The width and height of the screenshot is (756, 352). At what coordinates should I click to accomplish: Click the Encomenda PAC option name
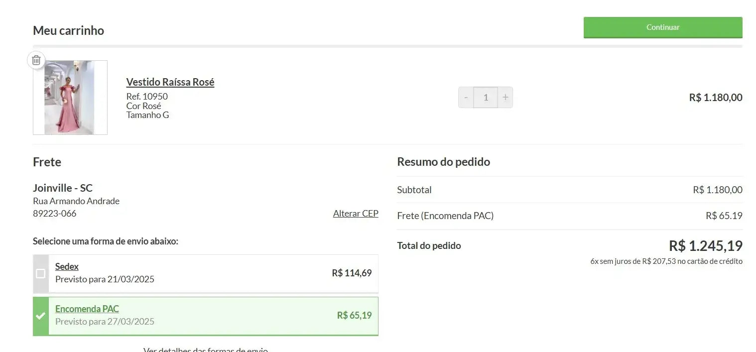[87, 309]
